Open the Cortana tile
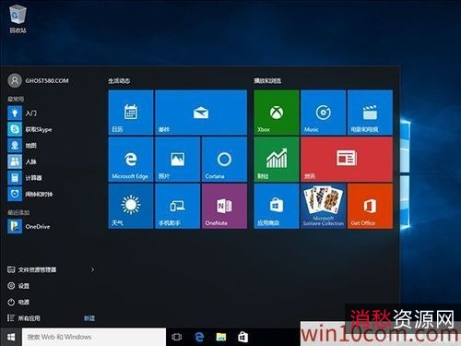 (224, 160)
